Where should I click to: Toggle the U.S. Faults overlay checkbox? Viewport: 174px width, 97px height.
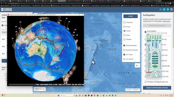124,54
